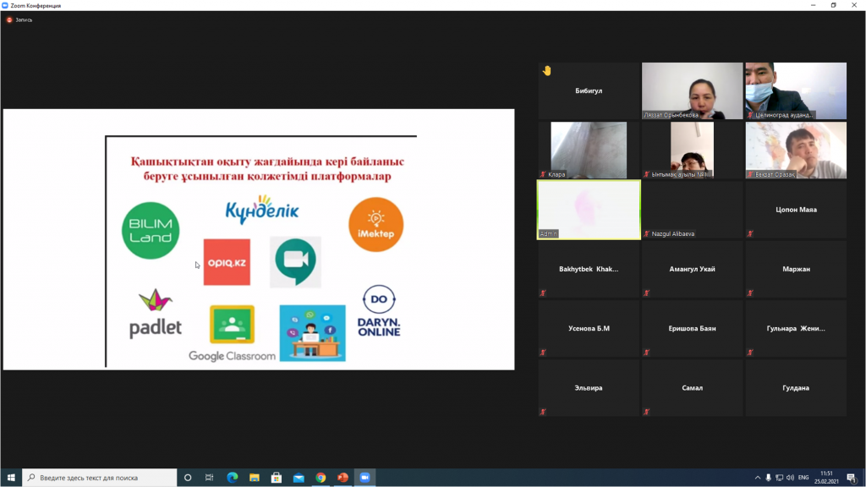The width and height of the screenshot is (866, 487).
Task: Click the opiq.kz logo on shared slide
Action: (227, 262)
